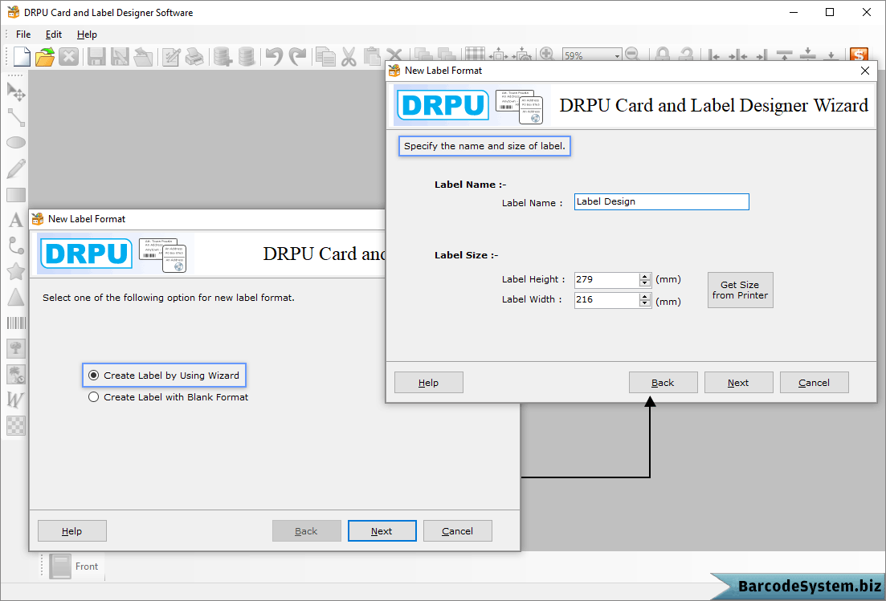Redo with the curved right arrow
886x601 pixels.
tap(297, 56)
